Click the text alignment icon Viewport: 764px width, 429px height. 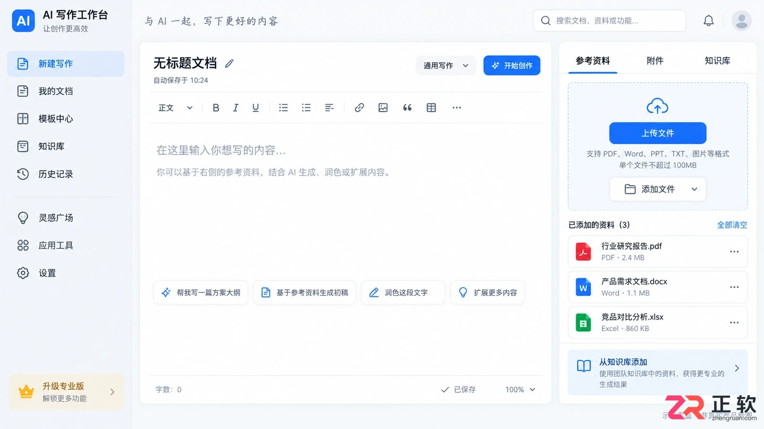(x=329, y=108)
